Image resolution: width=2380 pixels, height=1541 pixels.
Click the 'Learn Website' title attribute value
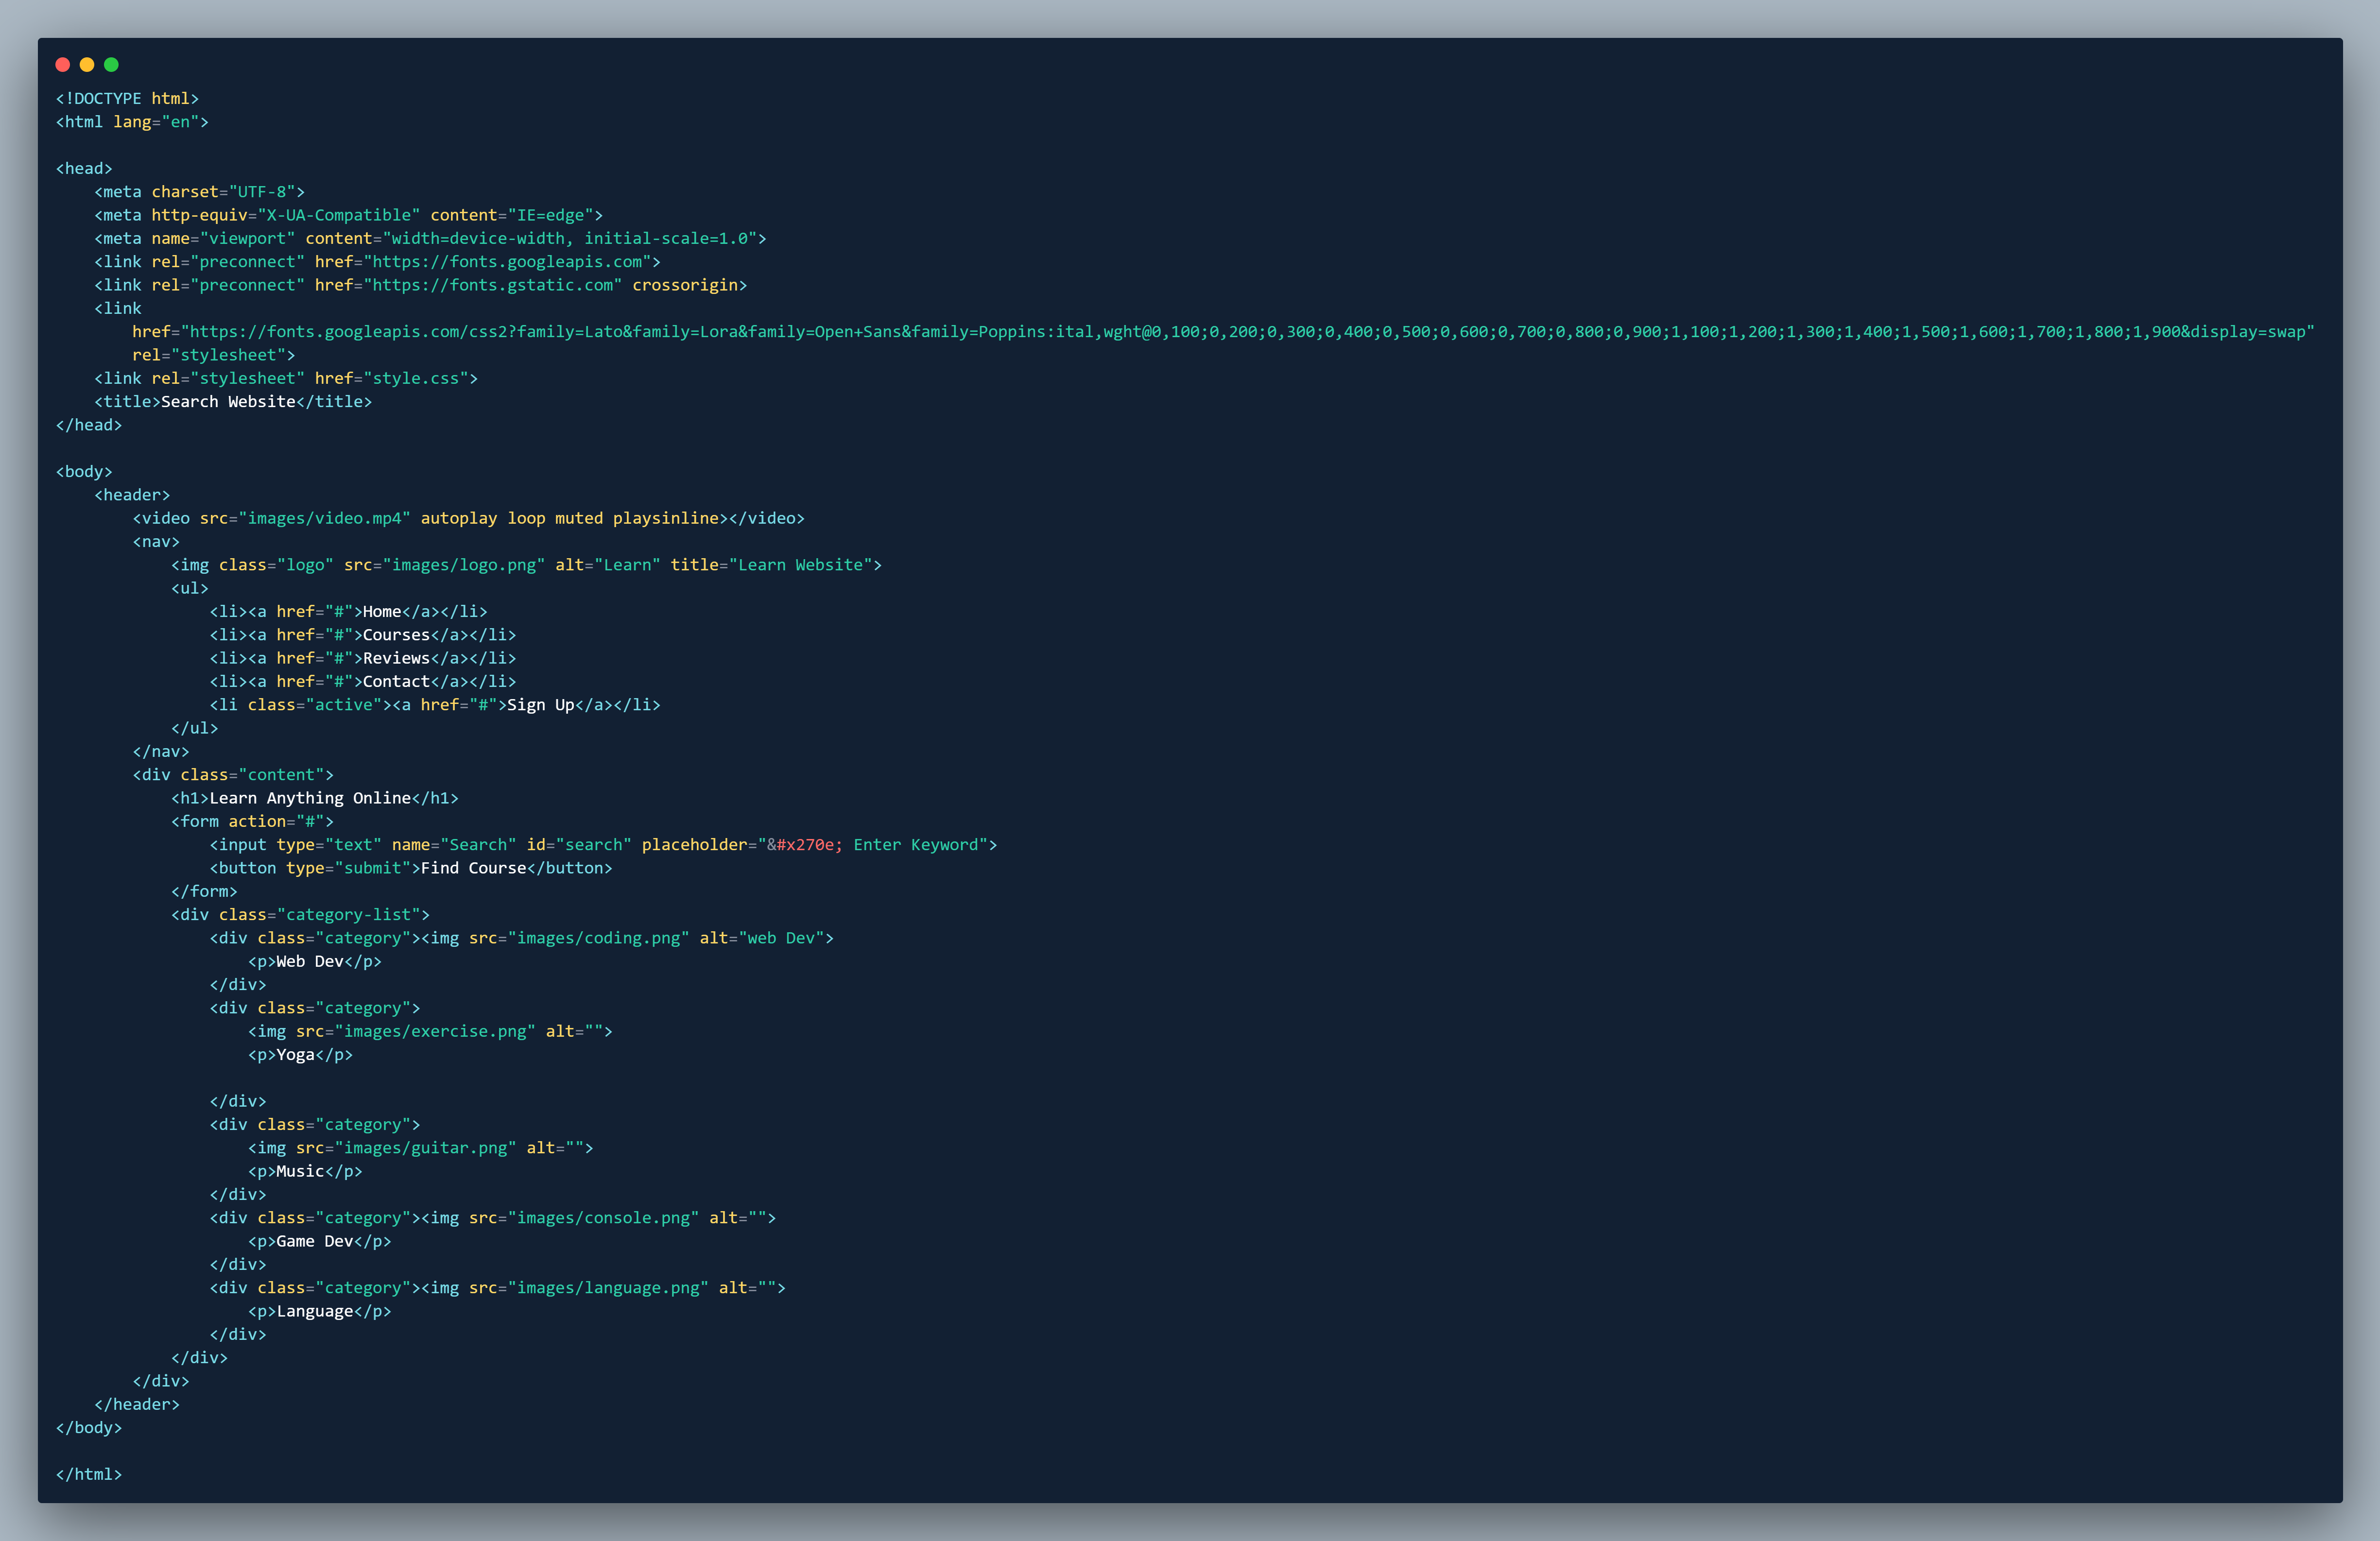coord(800,565)
